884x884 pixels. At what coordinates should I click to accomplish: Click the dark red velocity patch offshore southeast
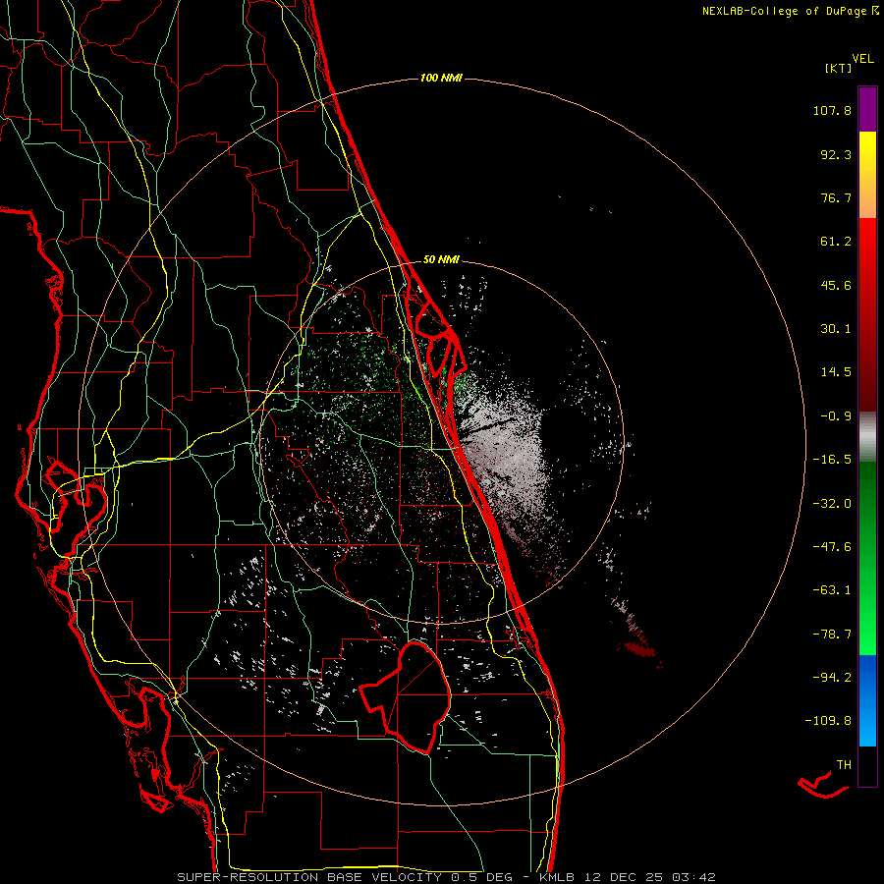(x=641, y=649)
